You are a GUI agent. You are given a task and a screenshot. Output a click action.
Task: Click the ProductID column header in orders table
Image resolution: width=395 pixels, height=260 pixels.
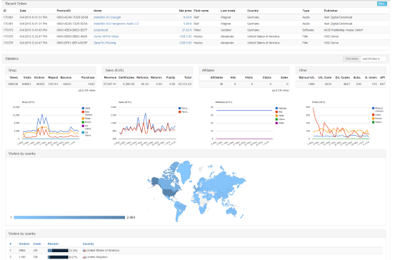pyautogui.click(x=64, y=11)
